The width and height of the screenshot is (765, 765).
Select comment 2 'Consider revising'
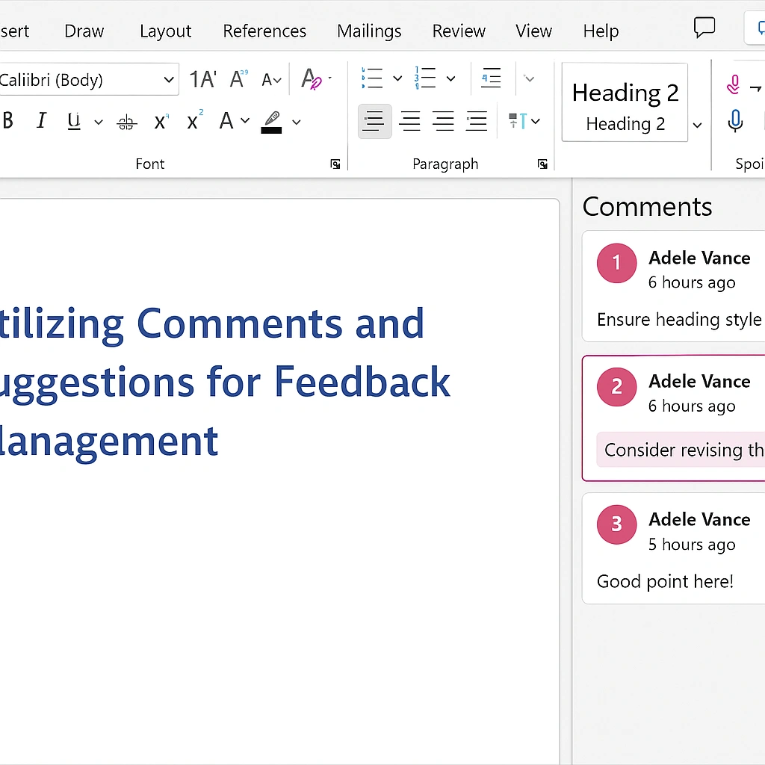[673, 418]
